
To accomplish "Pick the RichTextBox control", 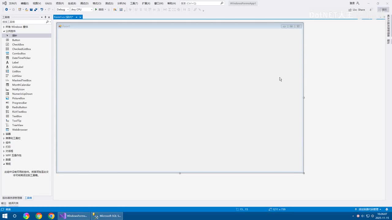I will tap(26, 112).
